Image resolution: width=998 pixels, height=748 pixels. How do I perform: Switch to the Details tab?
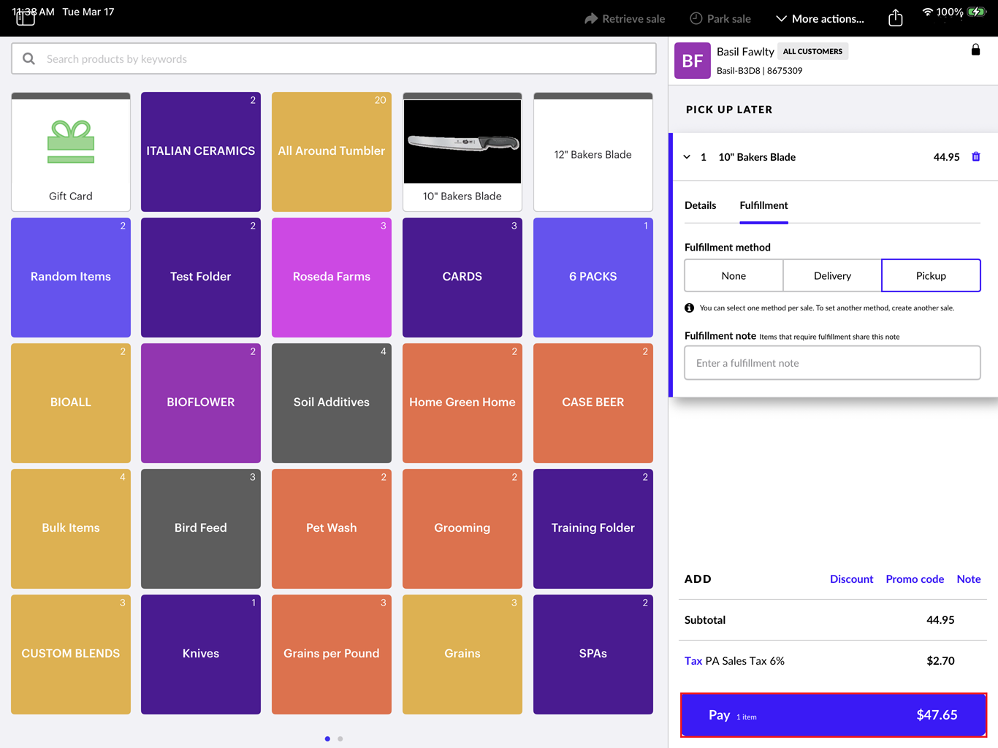click(x=700, y=205)
